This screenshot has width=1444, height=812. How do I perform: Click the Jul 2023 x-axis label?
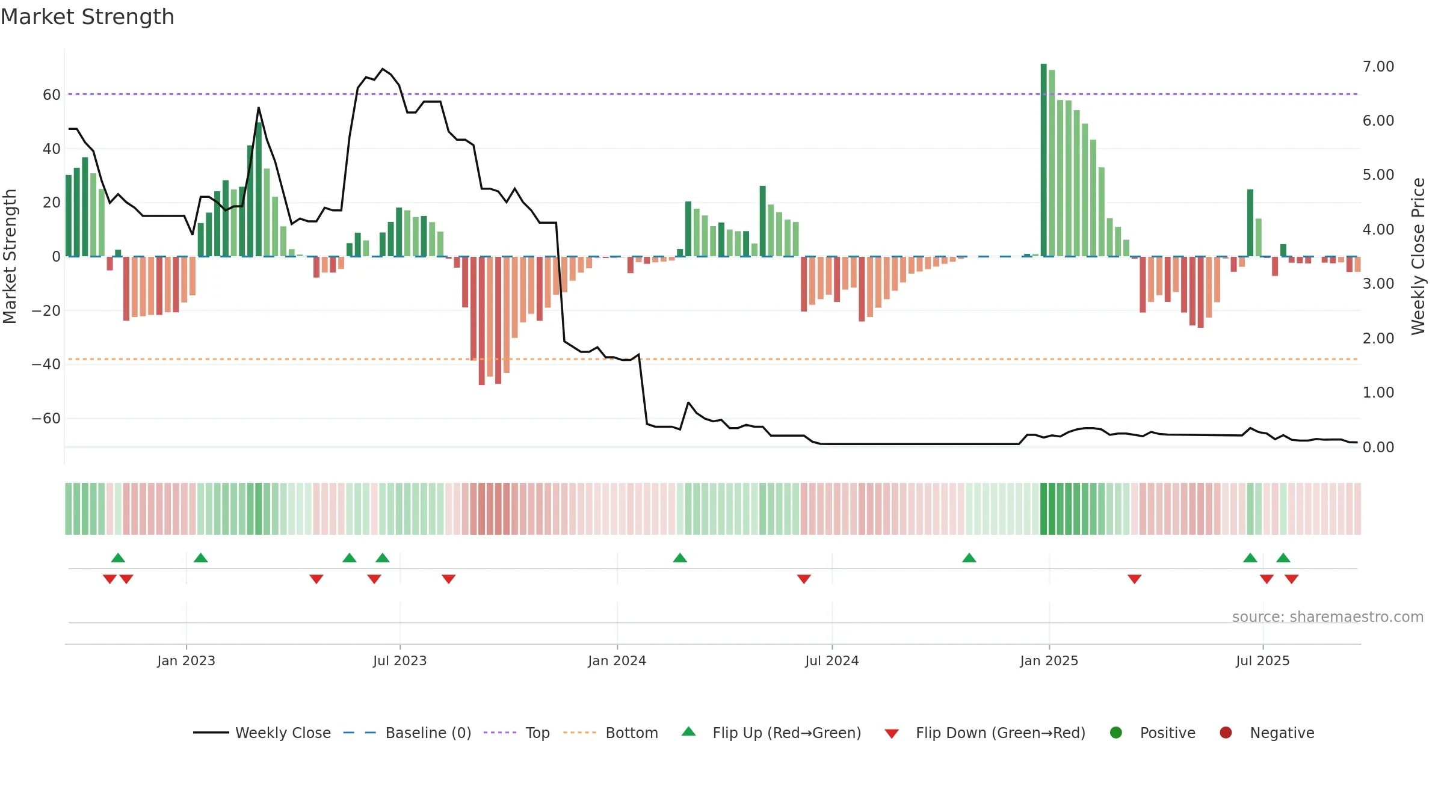pyautogui.click(x=400, y=660)
